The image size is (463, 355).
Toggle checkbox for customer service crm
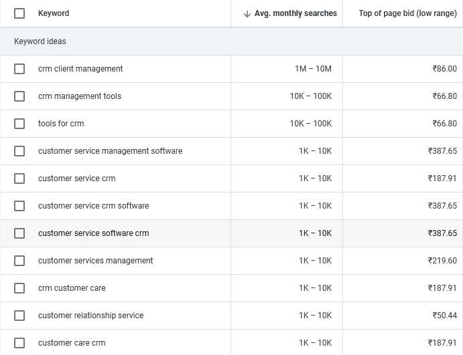tap(19, 179)
